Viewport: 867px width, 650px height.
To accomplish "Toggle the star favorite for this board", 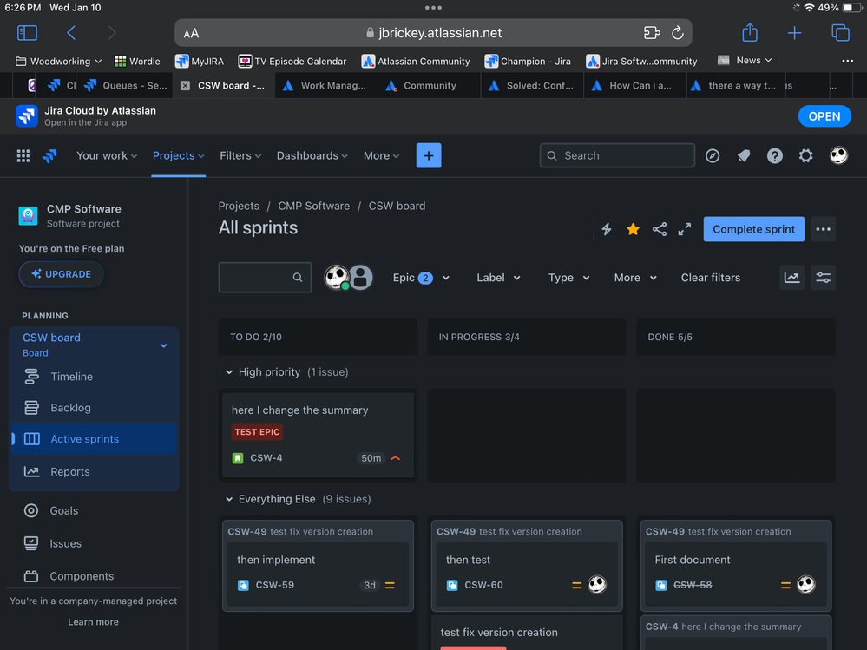I will (633, 229).
